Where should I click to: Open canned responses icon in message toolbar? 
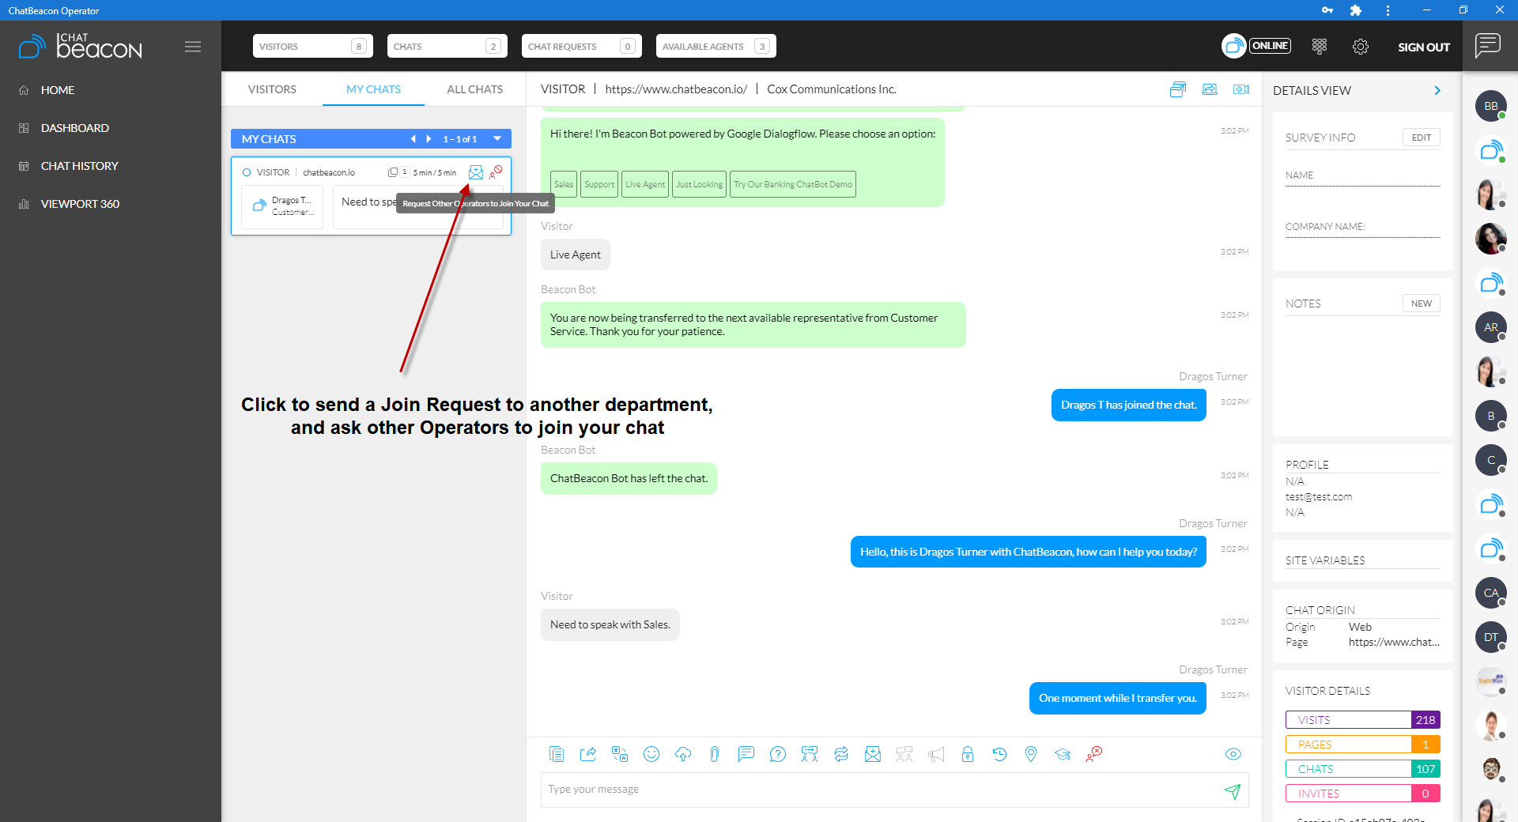coord(557,754)
